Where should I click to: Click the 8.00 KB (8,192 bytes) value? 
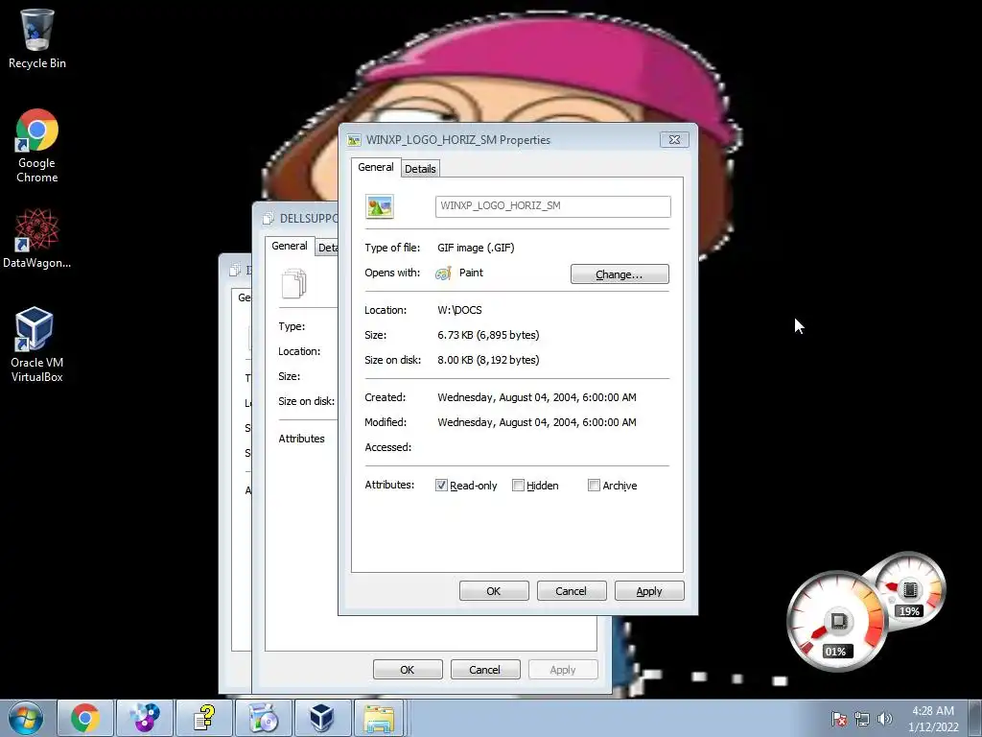(488, 361)
